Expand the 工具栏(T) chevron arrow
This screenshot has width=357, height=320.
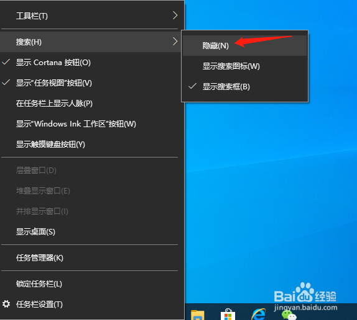click(175, 16)
